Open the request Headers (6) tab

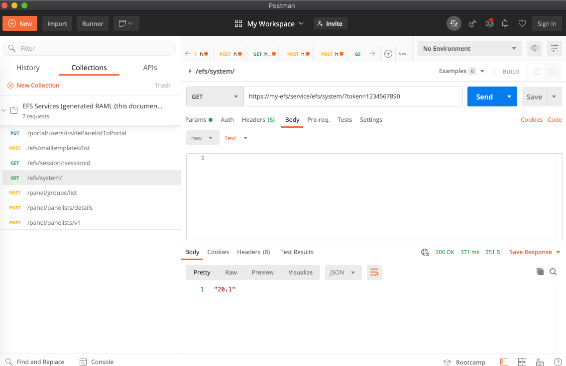tap(258, 120)
